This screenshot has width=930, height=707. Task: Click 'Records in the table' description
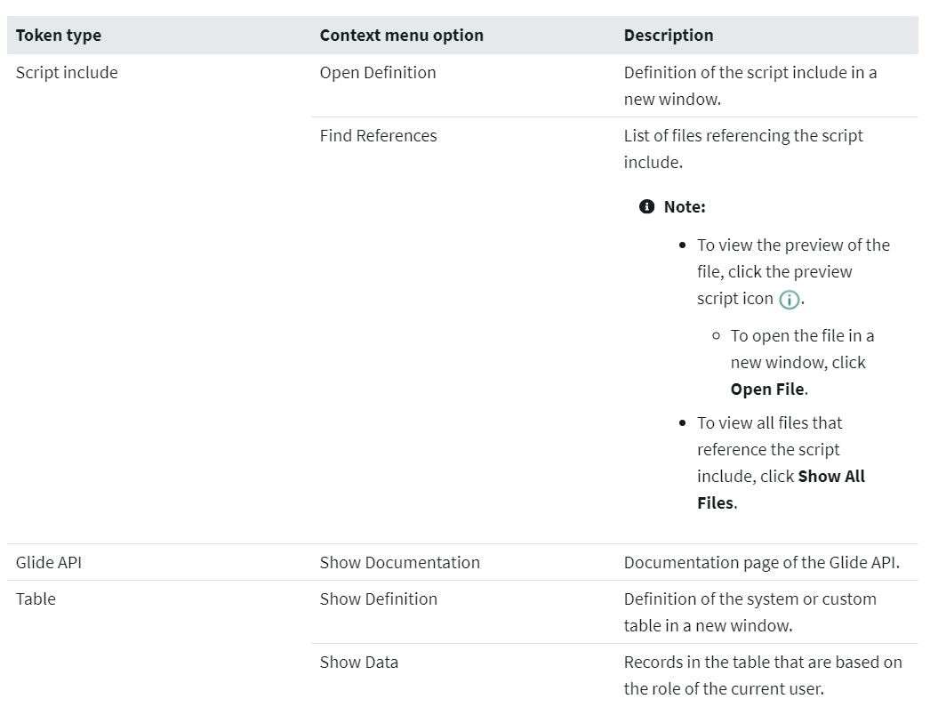tap(763, 675)
